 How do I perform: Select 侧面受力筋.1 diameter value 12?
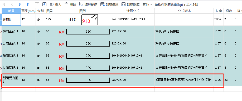click(x=23, y=80)
